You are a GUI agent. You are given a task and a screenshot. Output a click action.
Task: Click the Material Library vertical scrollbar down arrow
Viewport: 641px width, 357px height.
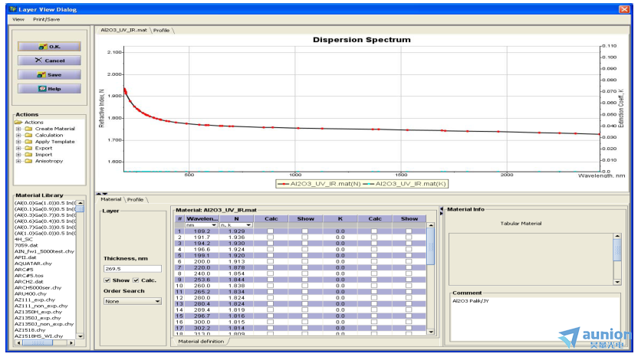81,336
